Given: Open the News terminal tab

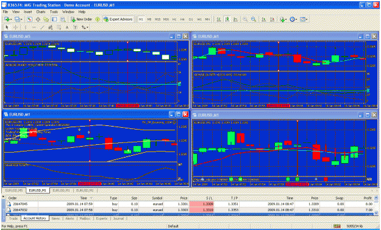Looking at the screenshot, I should coord(55,218).
